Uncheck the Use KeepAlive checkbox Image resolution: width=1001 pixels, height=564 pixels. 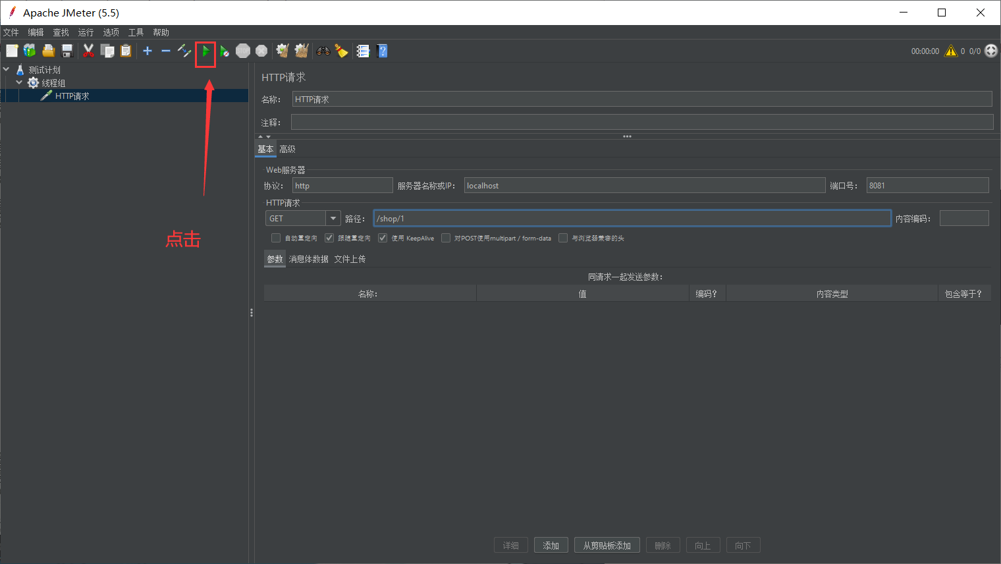click(383, 238)
